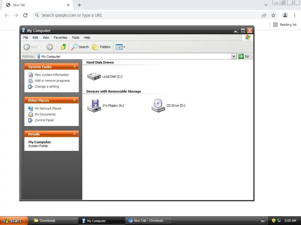Open the Chromium three-dot menu
Viewport: 301px width, 225px height.
click(295, 15)
